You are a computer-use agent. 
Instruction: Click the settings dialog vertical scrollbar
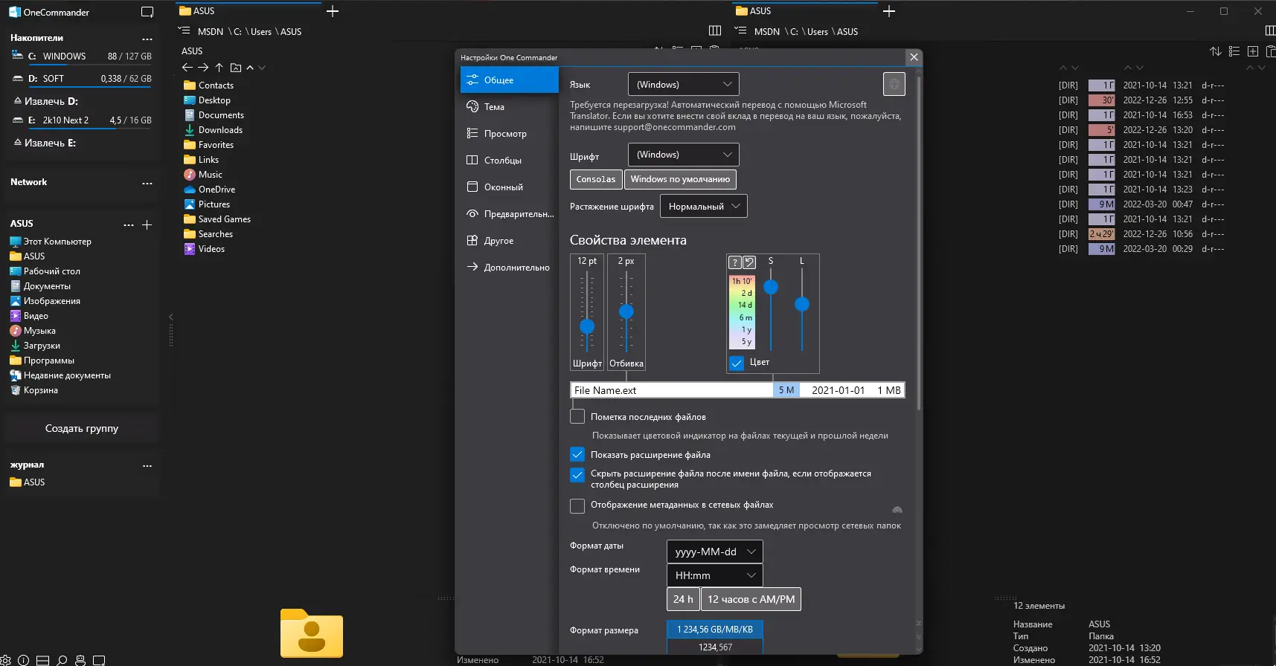[919, 242]
